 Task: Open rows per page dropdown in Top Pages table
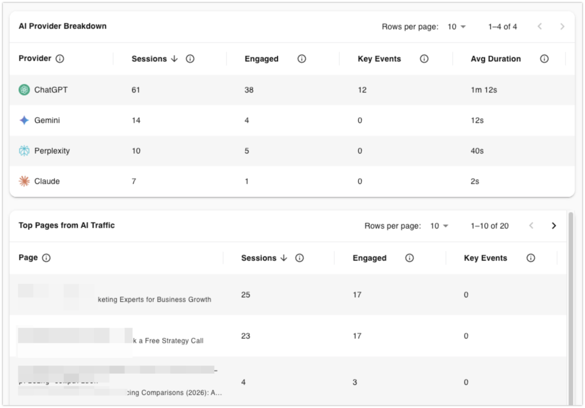pyautogui.click(x=439, y=226)
